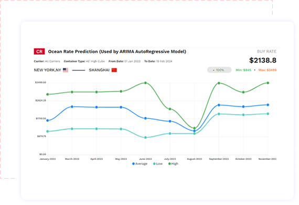The image size is (299, 205).
Task: Select Average data point for March-2023
Action: tap(72, 107)
